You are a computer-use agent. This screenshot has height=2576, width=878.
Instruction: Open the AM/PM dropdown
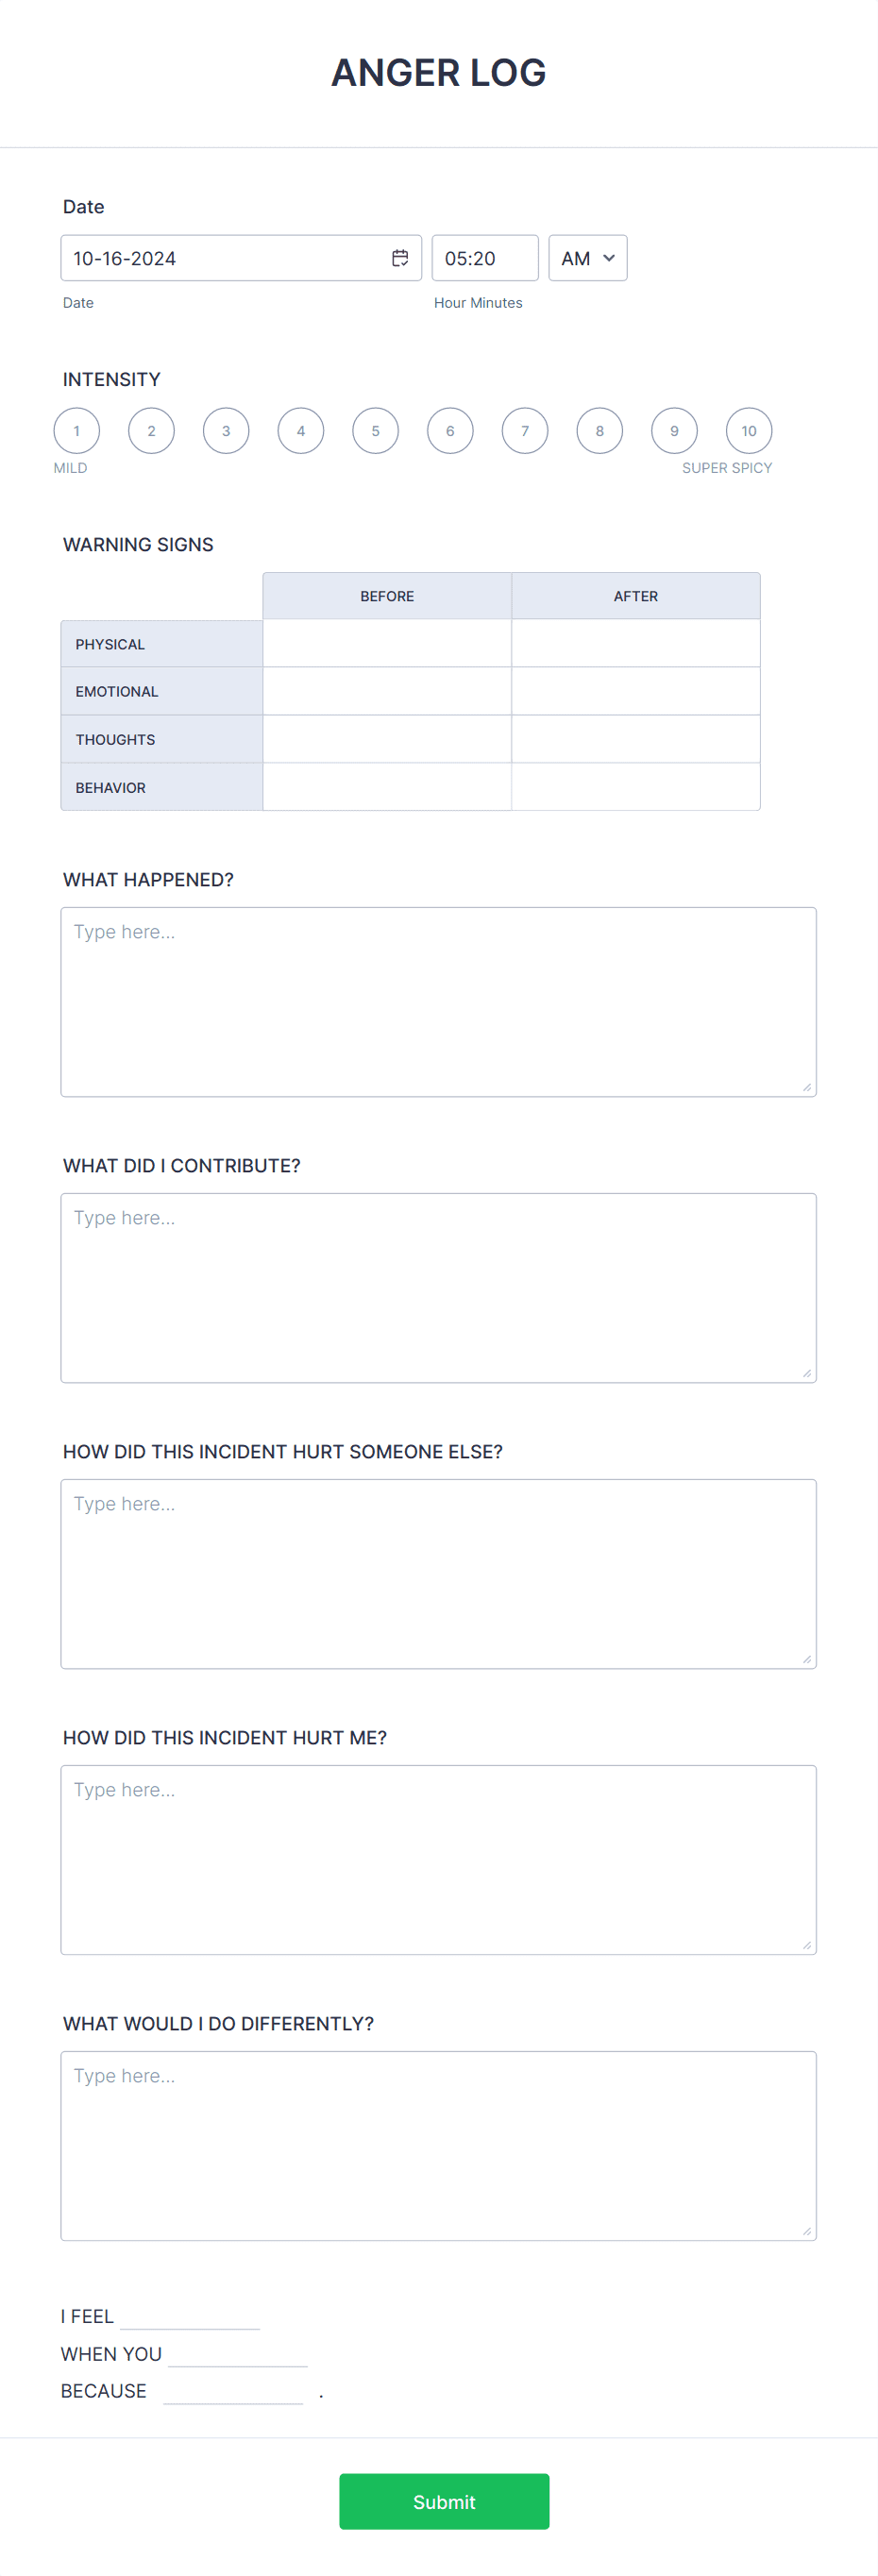point(587,258)
